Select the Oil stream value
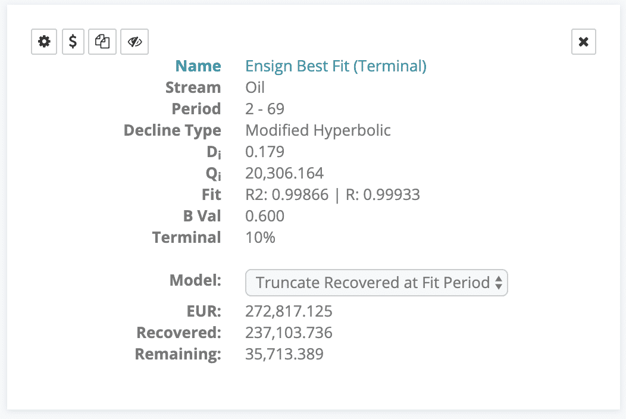 (255, 87)
